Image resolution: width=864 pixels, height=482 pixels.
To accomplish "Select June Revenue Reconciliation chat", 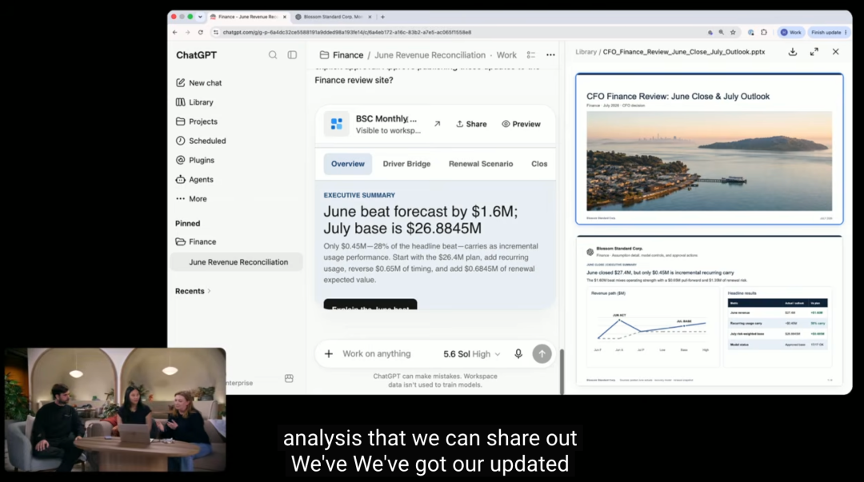I will (237, 262).
